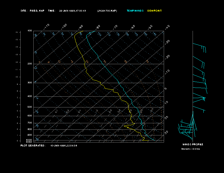Viewport: 224px width, 173px height.
Task: Click the 12 km tick on height scale
Action: pos(17,62)
